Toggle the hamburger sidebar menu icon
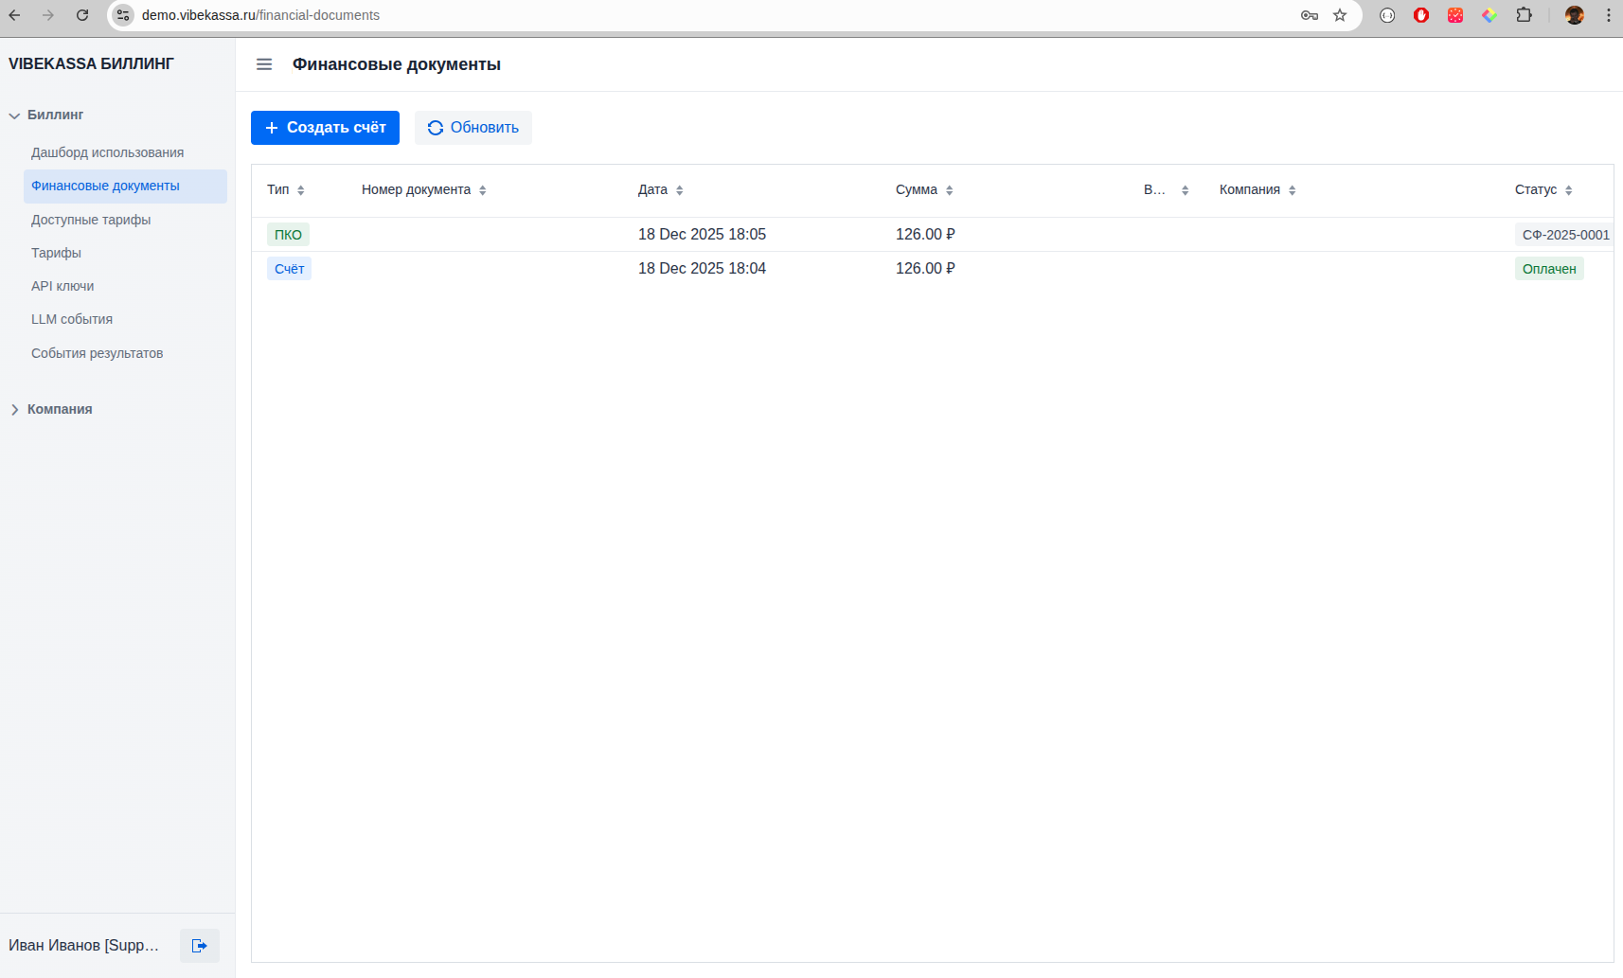The image size is (1623, 978). coord(264,64)
